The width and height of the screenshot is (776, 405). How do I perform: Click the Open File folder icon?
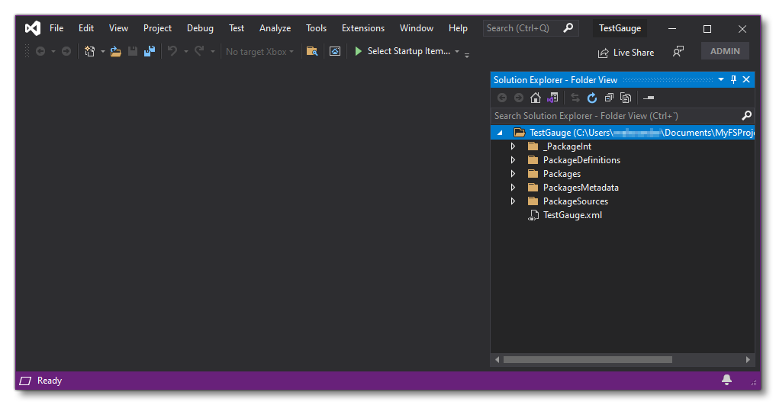[x=116, y=51]
